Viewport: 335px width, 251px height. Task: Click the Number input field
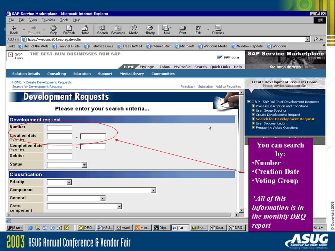[x=59, y=128]
